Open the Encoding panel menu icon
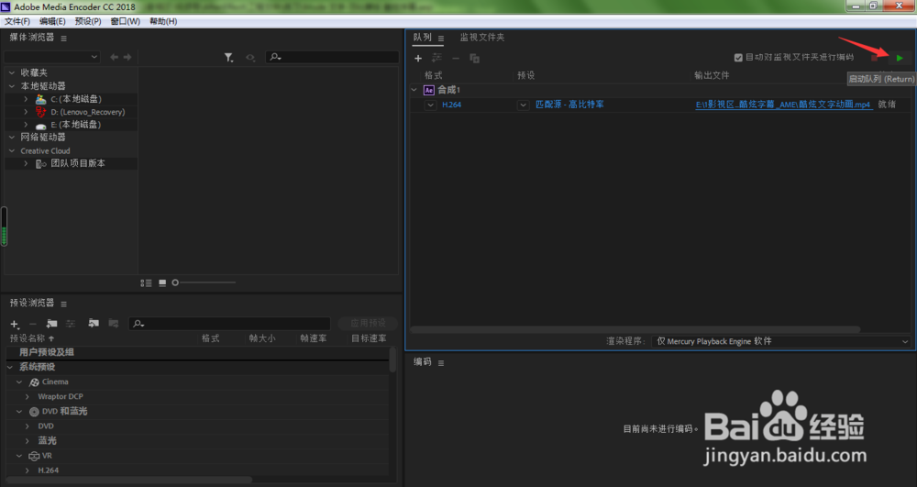Image resolution: width=917 pixels, height=487 pixels. click(x=441, y=363)
